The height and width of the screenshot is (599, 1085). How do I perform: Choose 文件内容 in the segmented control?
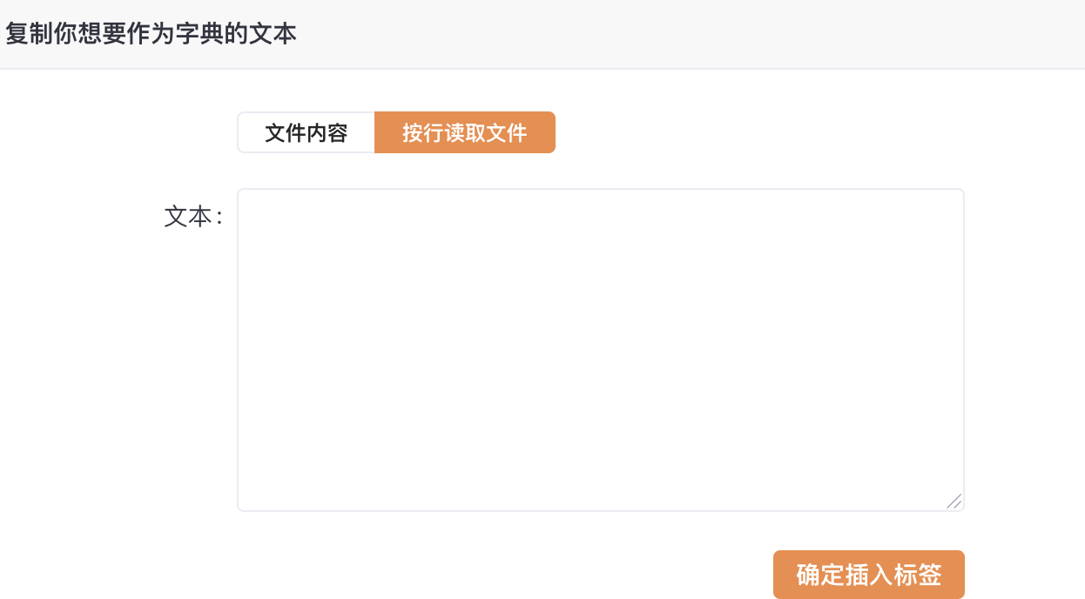(307, 132)
